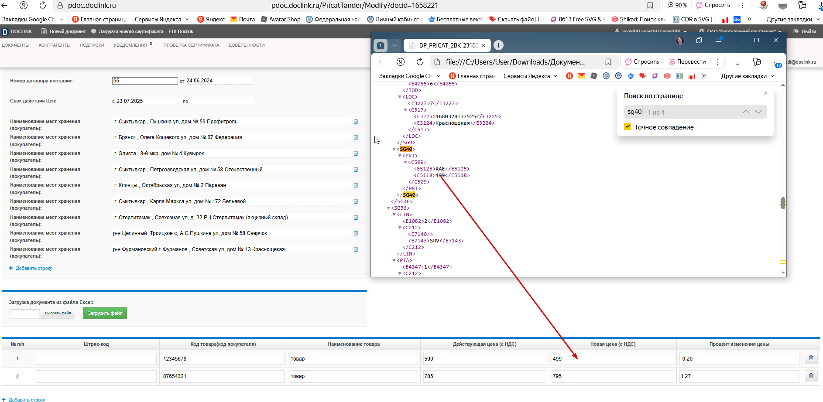Delete the Фурманов Советская ул storage row
Viewport: 823px width, 402px height.
[356, 249]
